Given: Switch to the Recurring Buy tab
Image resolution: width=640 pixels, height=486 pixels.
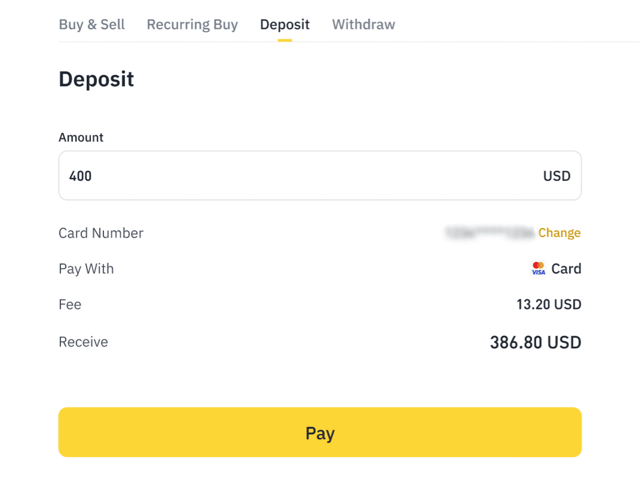Looking at the screenshot, I should coord(192,25).
